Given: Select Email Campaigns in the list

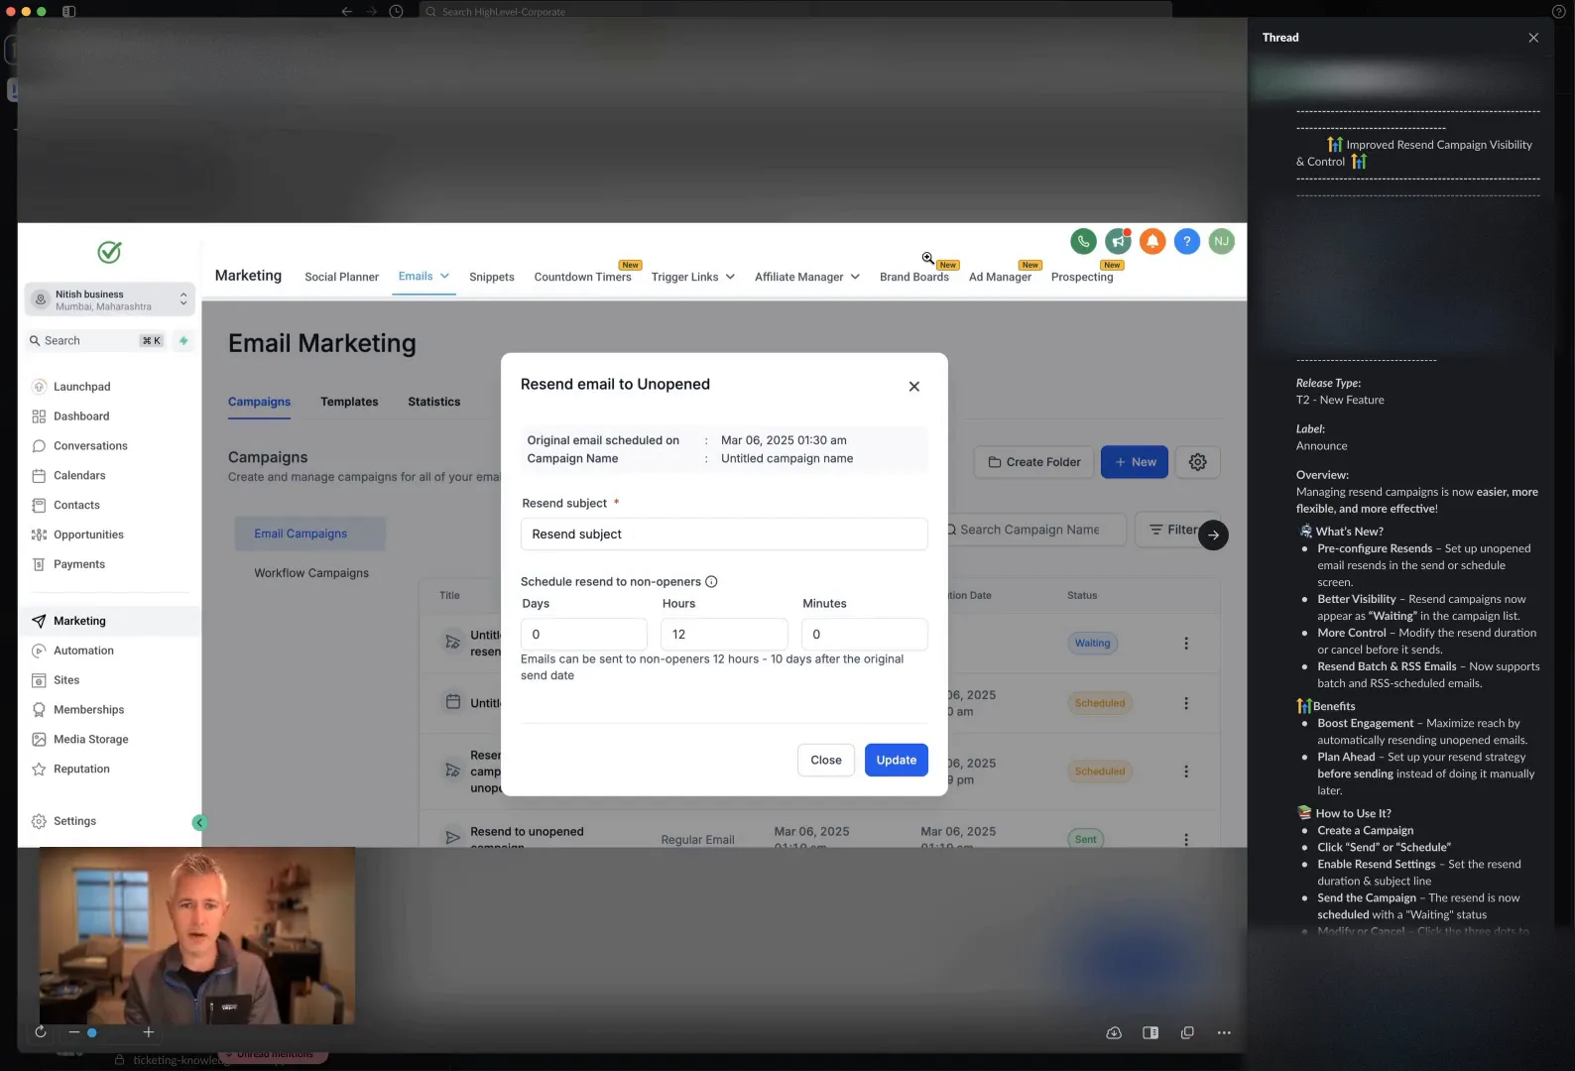Looking at the screenshot, I should (x=310, y=534).
